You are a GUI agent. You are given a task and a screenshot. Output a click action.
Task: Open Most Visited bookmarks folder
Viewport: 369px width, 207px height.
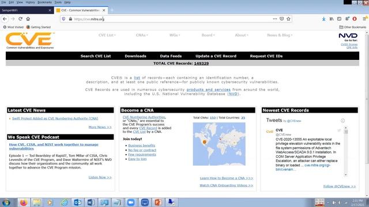[x=13, y=27]
